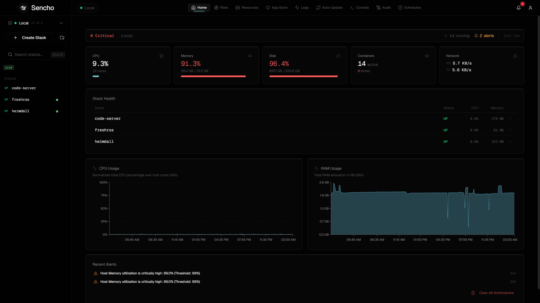Click the activity icon beside CPU Usage
The image size is (540, 303).
click(95, 168)
